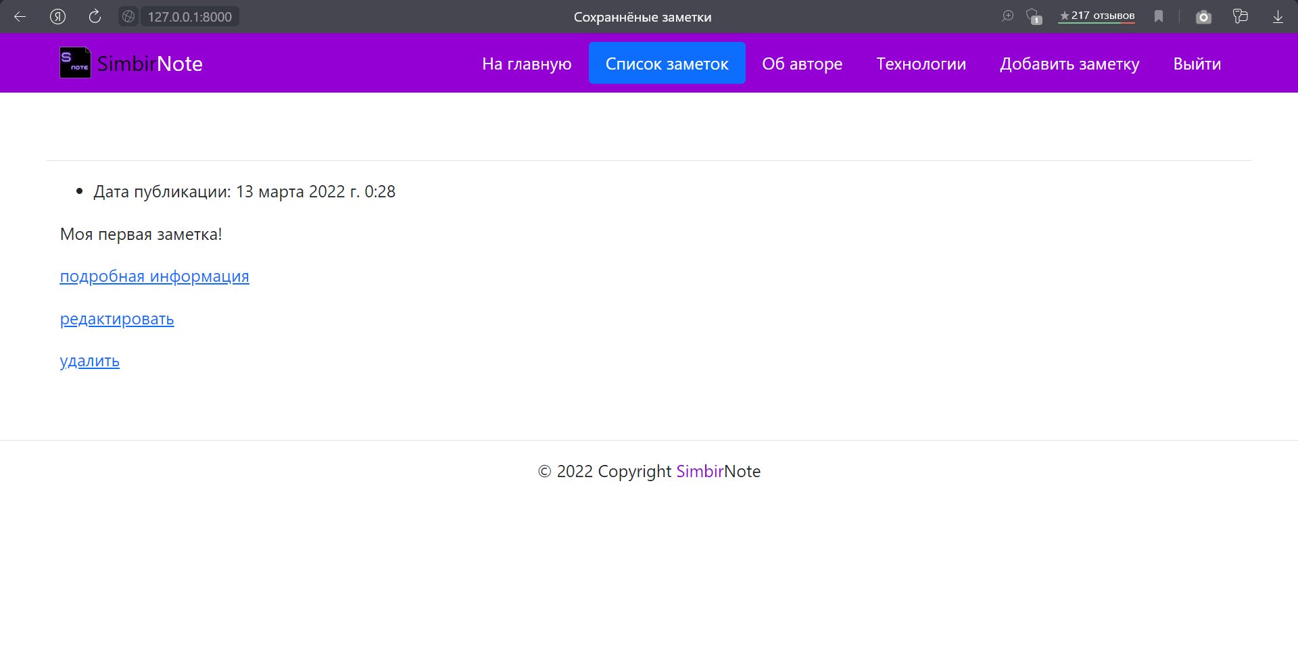Reload the current page
Image resolution: width=1298 pixels, height=665 pixels.
click(95, 17)
